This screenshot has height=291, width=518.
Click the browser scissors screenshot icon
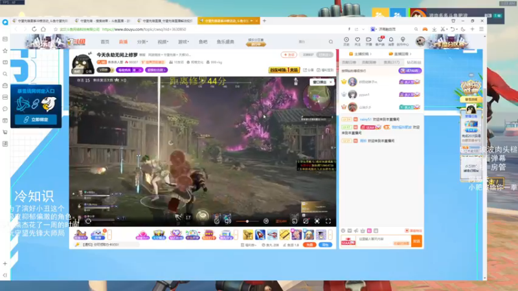(443, 29)
